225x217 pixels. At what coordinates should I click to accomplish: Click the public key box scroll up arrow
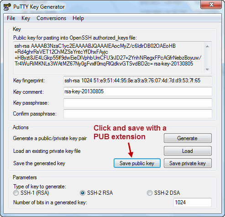point(207,46)
